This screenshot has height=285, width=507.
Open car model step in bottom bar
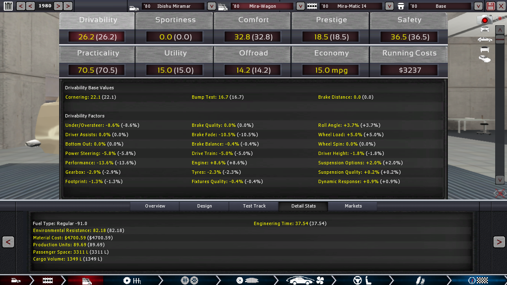point(15,281)
